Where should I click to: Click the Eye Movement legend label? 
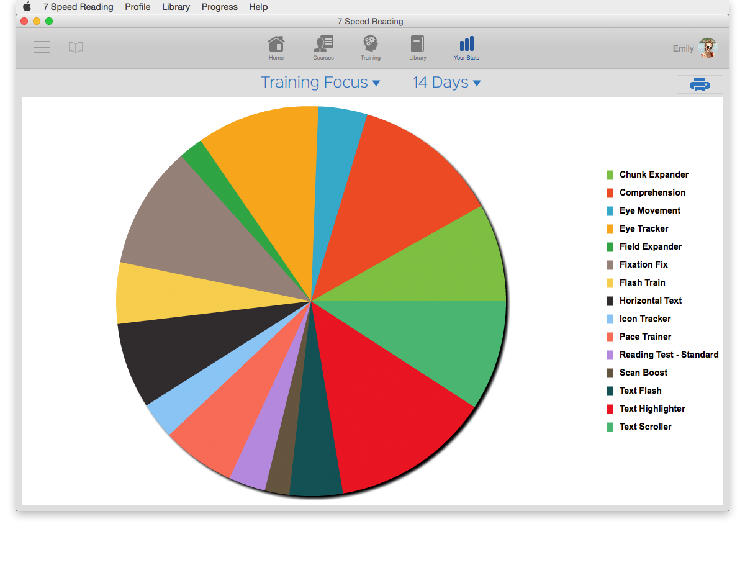[650, 211]
